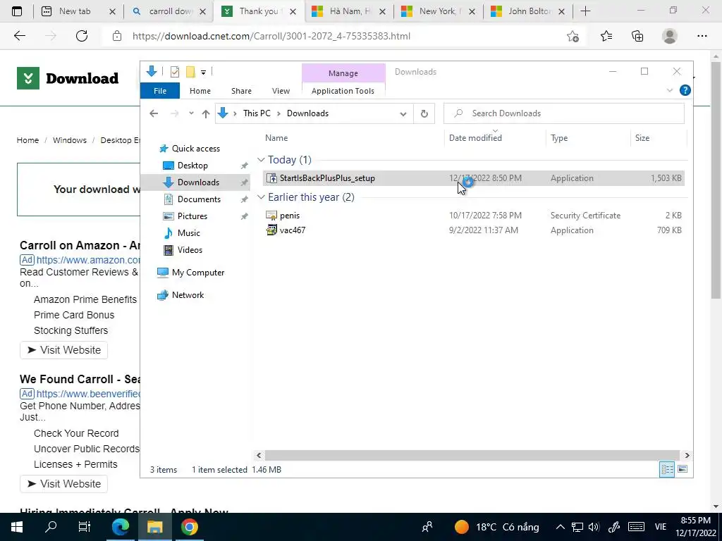Collapse the Today (1) group
Viewport: 722px width, 541px height.
coord(261,160)
